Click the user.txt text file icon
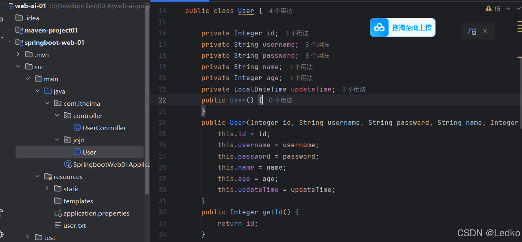Image resolution: width=522 pixels, height=242 pixels. (58, 225)
